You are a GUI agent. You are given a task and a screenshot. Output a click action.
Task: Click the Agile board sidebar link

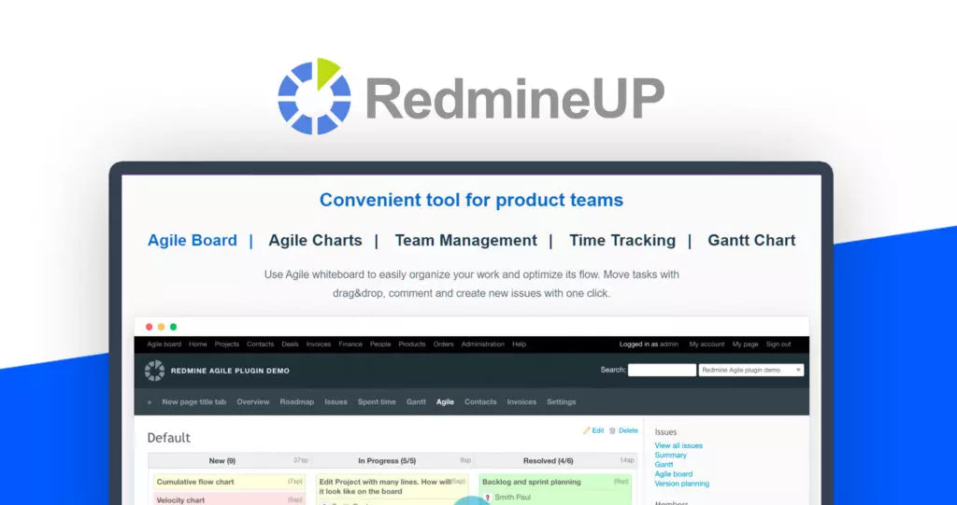[674, 474]
